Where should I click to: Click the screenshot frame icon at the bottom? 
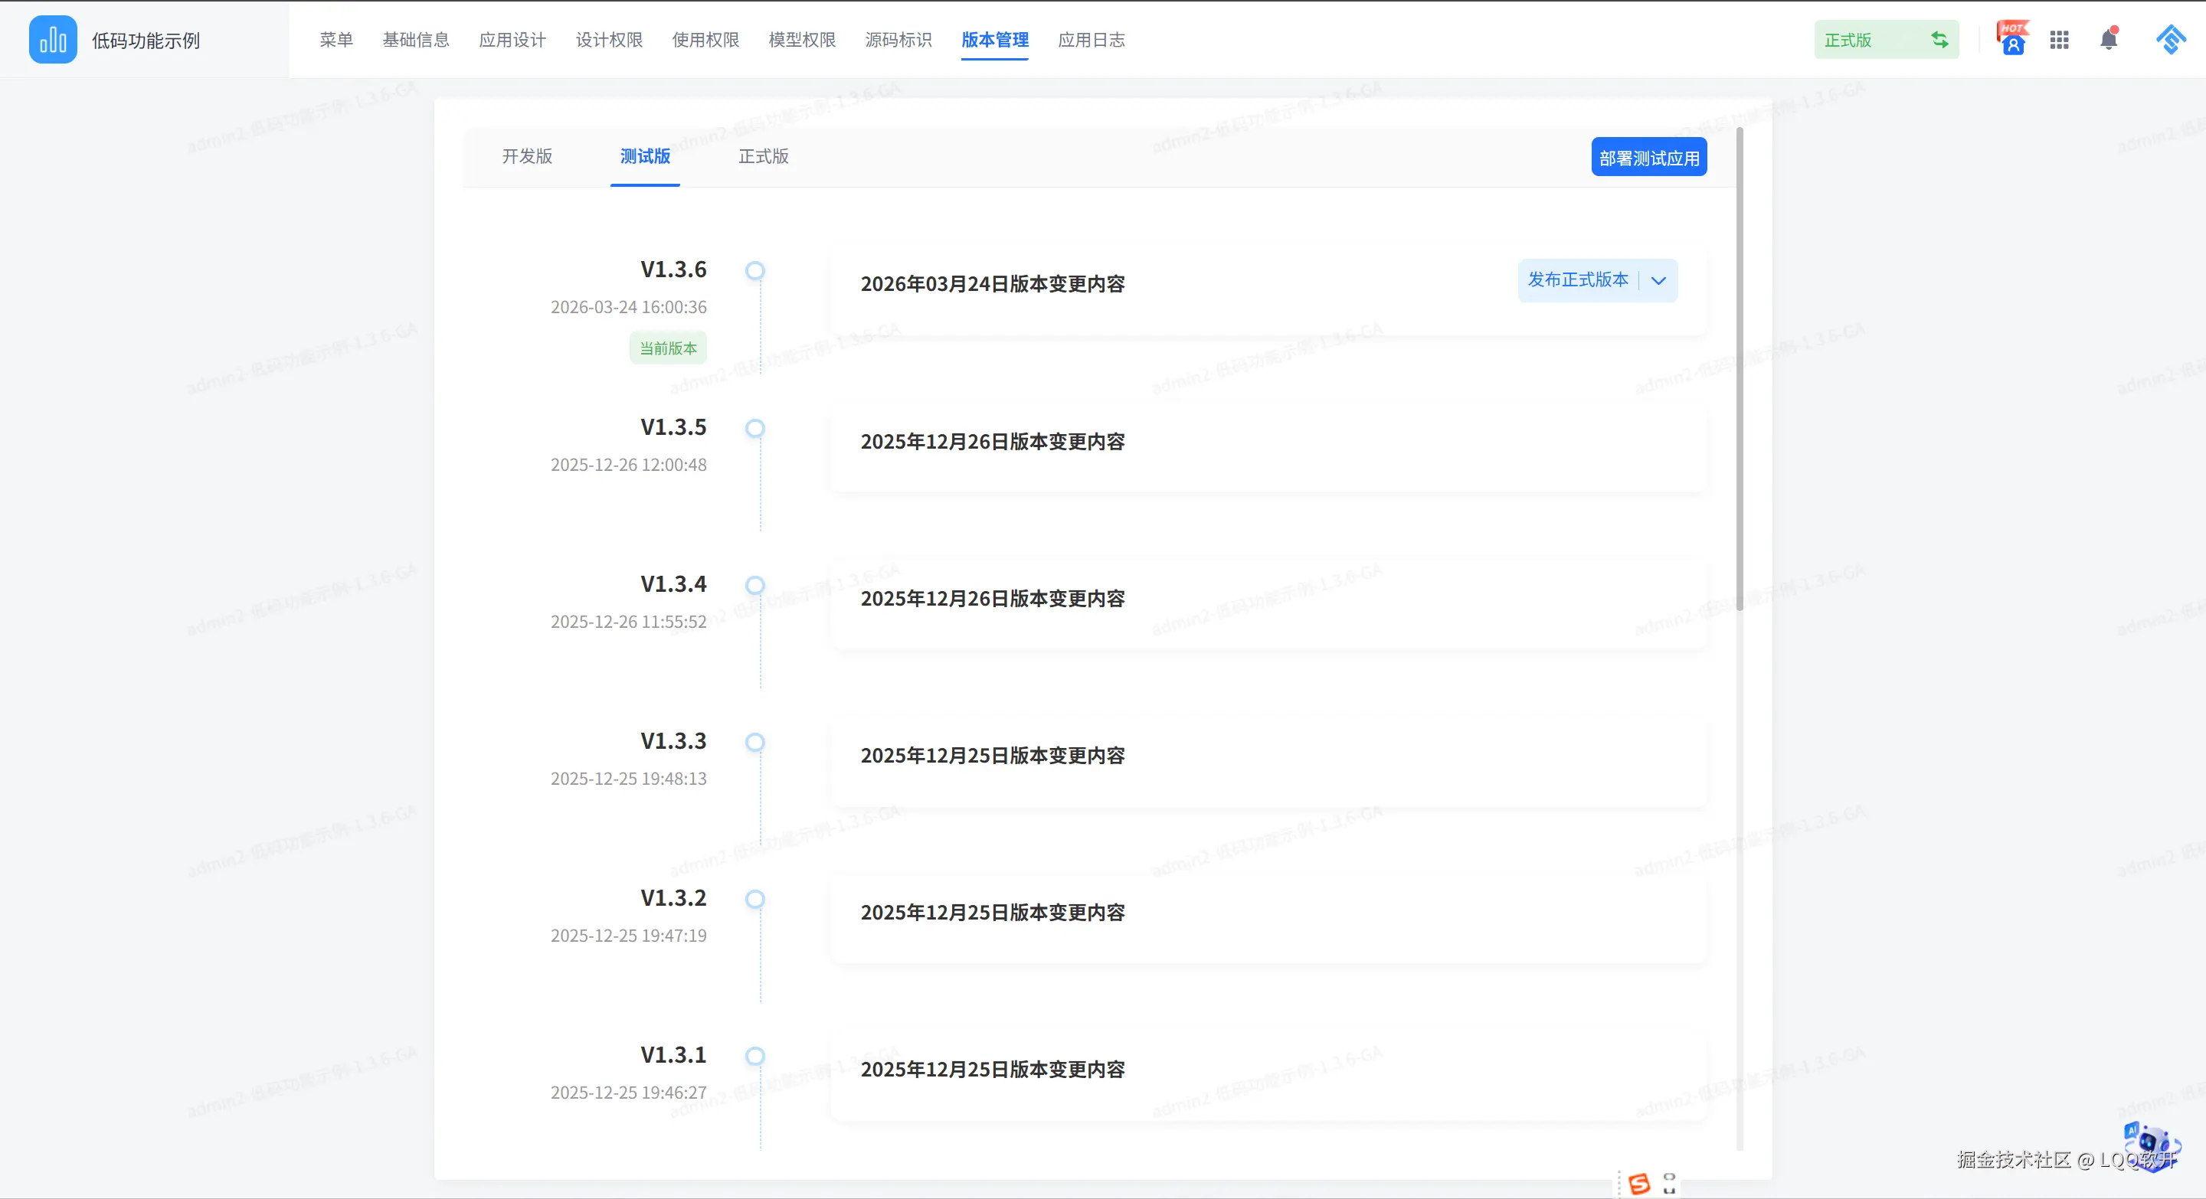coord(1669,1184)
